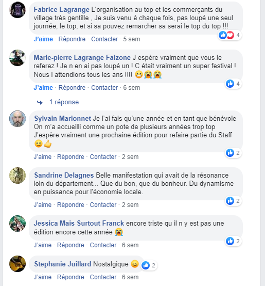Open Sylvain Marionnet's avatar photo
The image size is (265, 286).
pyautogui.click(x=17, y=119)
